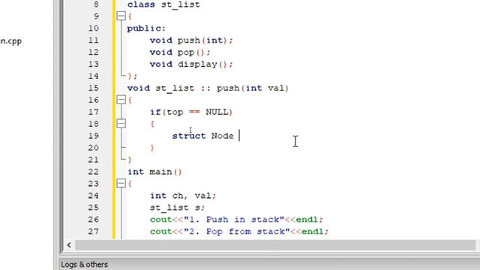Click 'void st_list :: push(int val)' line
The width and height of the screenshot is (480, 270).
(x=208, y=88)
